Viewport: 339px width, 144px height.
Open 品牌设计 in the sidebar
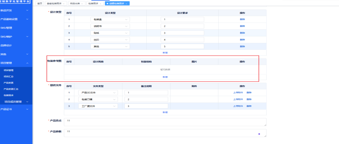coord(6,45)
